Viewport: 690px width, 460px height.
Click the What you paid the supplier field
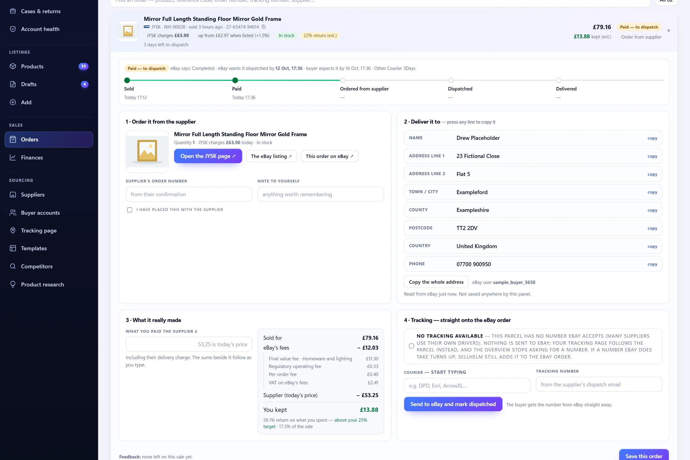(x=189, y=344)
